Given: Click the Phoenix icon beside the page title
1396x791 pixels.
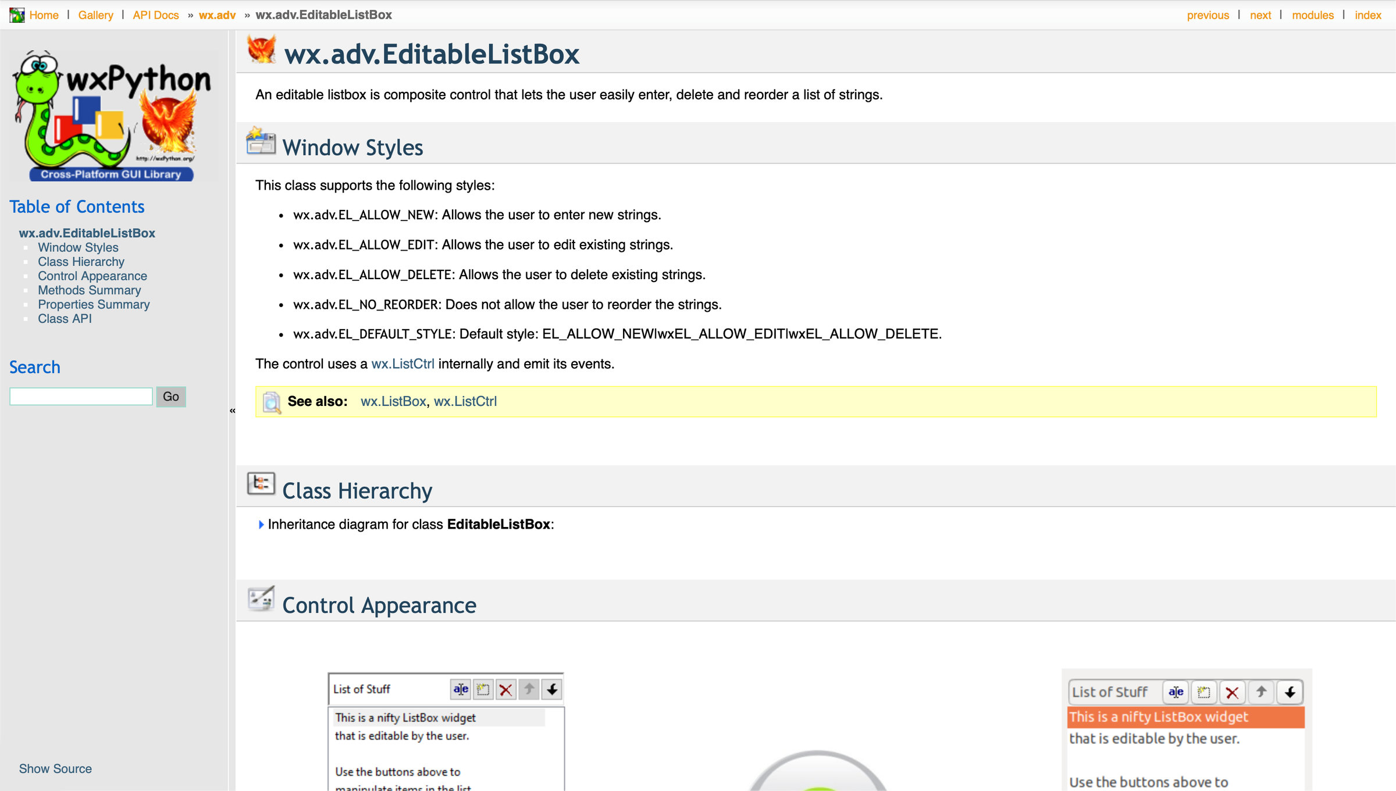Looking at the screenshot, I should click(261, 49).
